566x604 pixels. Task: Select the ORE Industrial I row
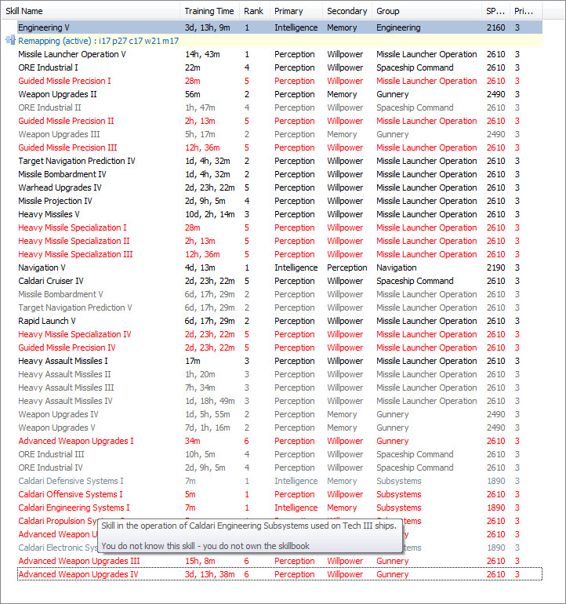click(280, 67)
